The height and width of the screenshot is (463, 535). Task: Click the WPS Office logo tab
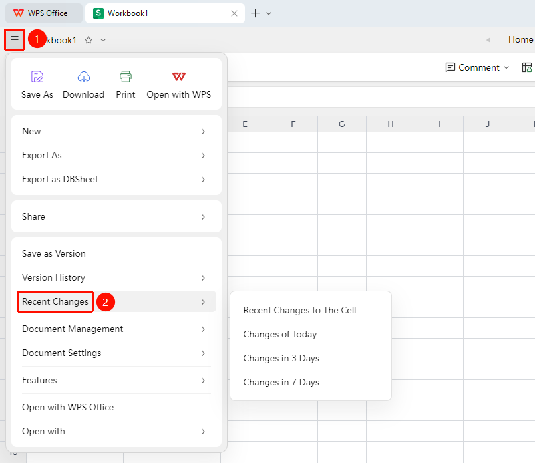[x=44, y=13]
